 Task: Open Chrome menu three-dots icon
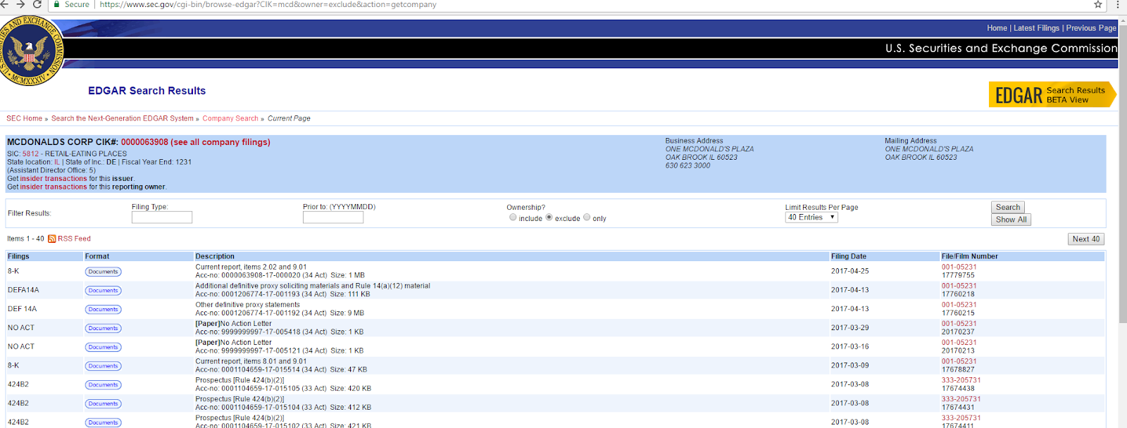[x=1117, y=4]
